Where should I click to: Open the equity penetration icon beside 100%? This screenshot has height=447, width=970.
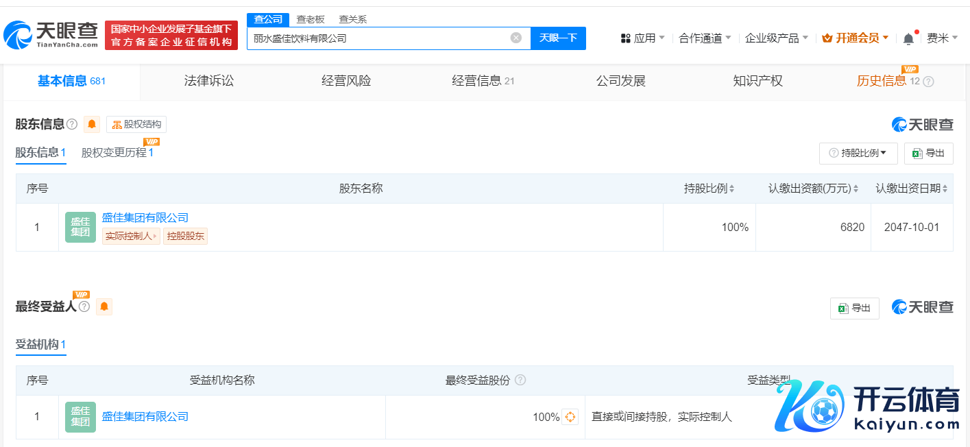coord(570,417)
